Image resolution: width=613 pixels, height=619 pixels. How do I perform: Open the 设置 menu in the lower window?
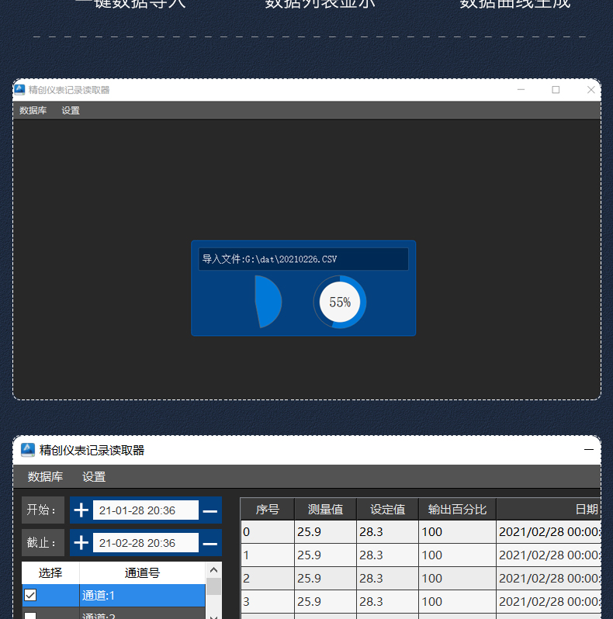[94, 477]
